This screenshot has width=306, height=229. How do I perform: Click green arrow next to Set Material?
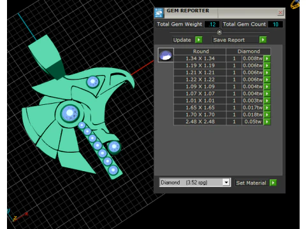coord(273,183)
